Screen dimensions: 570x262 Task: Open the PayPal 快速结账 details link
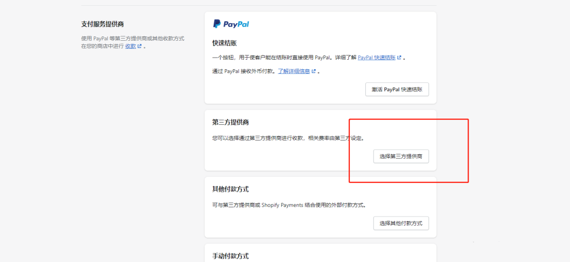pyautogui.click(x=377, y=58)
